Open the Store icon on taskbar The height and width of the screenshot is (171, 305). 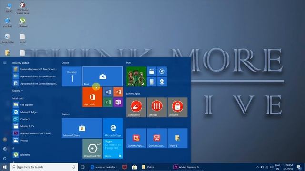[x=134, y=167]
